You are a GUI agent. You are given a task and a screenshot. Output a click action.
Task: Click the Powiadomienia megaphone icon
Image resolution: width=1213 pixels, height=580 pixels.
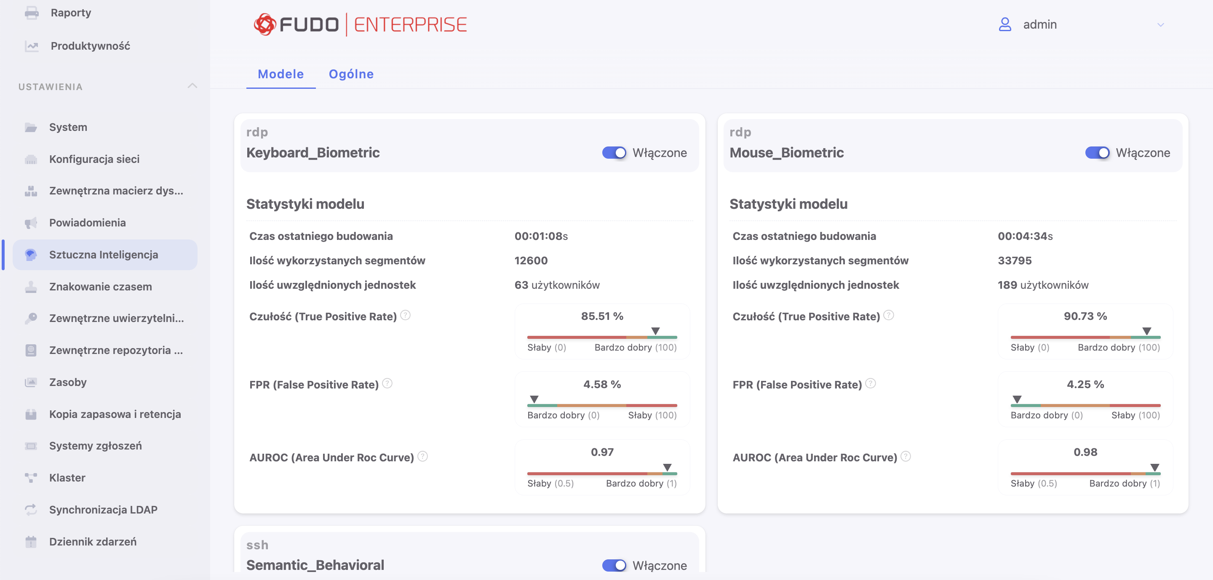(x=31, y=223)
